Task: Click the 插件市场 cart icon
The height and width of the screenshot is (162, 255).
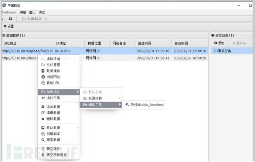Action: (43, 98)
